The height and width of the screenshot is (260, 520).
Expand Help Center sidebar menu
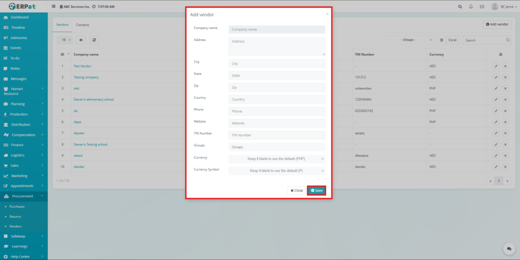(23, 256)
